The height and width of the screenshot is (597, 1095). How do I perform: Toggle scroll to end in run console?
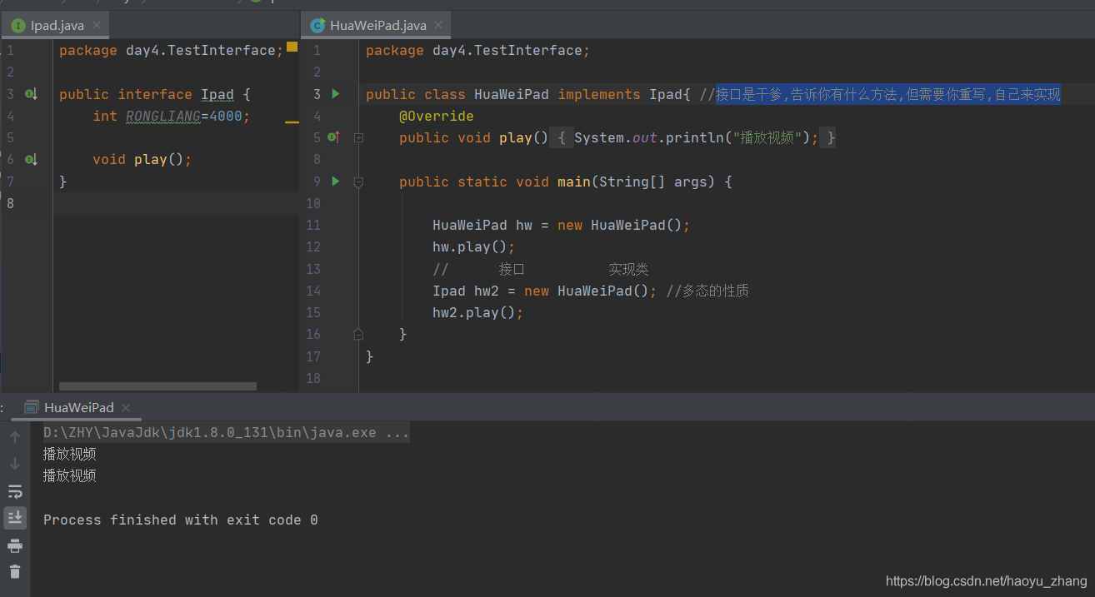pos(15,518)
